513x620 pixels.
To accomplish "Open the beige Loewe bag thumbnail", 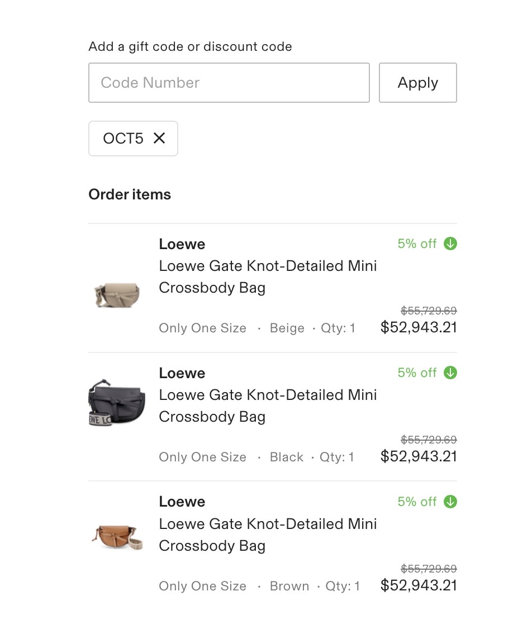I will (x=117, y=294).
